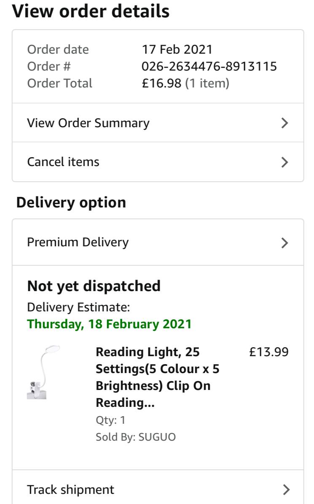
Task: Click the order date 17 Feb 2021
Action: coord(177,49)
